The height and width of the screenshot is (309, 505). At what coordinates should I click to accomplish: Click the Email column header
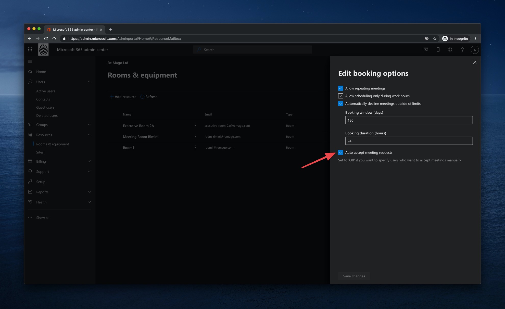point(208,114)
